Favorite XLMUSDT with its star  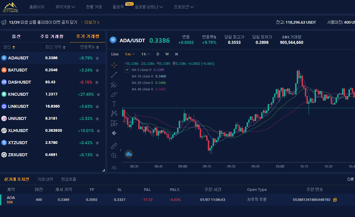click(x=98, y=130)
